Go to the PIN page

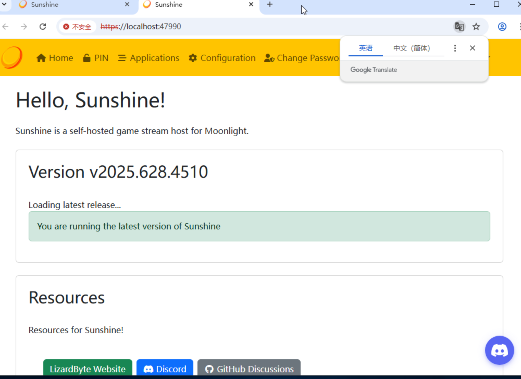[x=96, y=58]
